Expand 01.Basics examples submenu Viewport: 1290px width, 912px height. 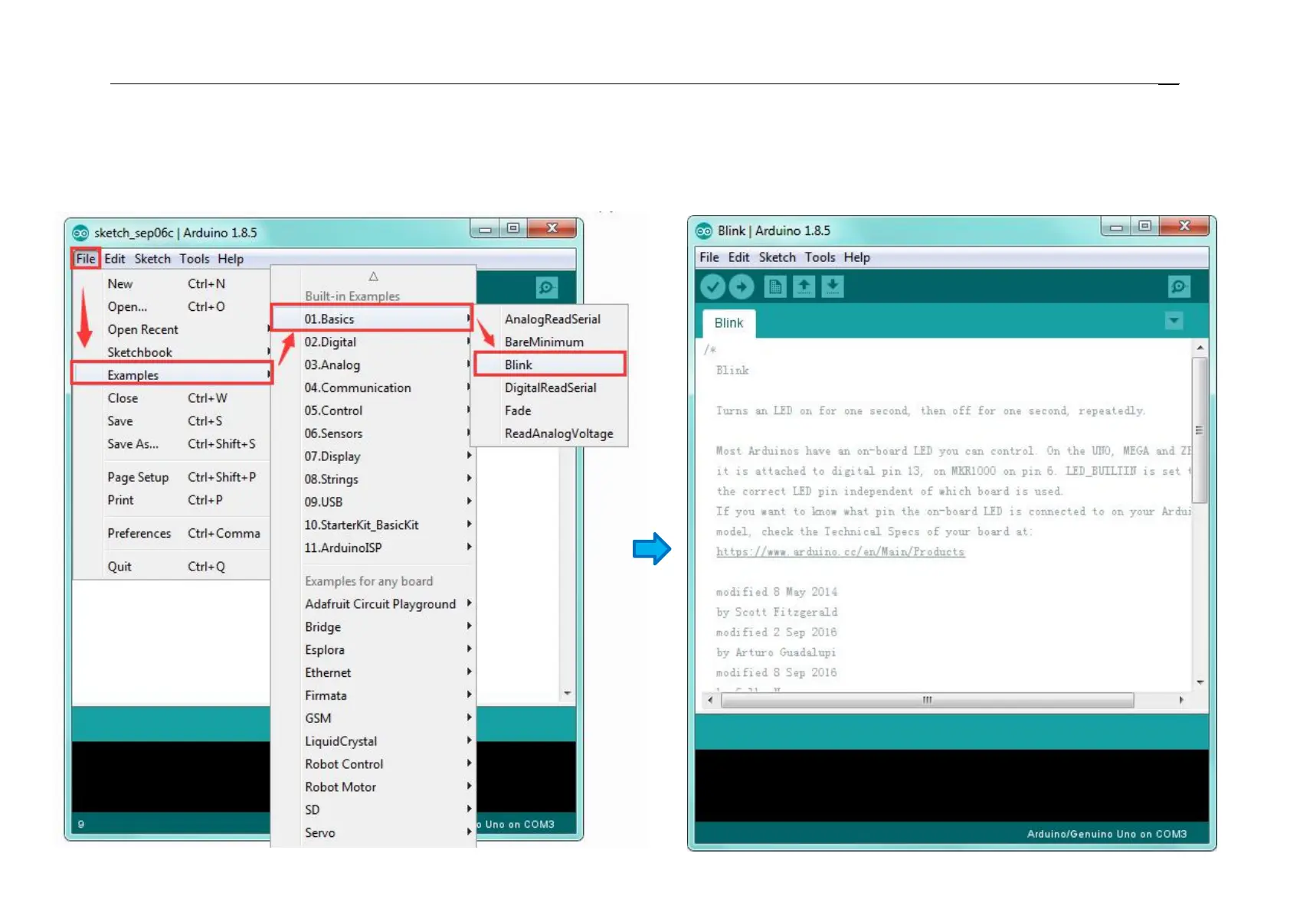[x=372, y=319]
